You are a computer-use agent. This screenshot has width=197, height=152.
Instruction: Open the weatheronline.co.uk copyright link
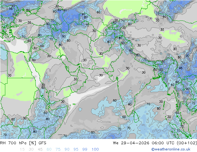(171, 149)
